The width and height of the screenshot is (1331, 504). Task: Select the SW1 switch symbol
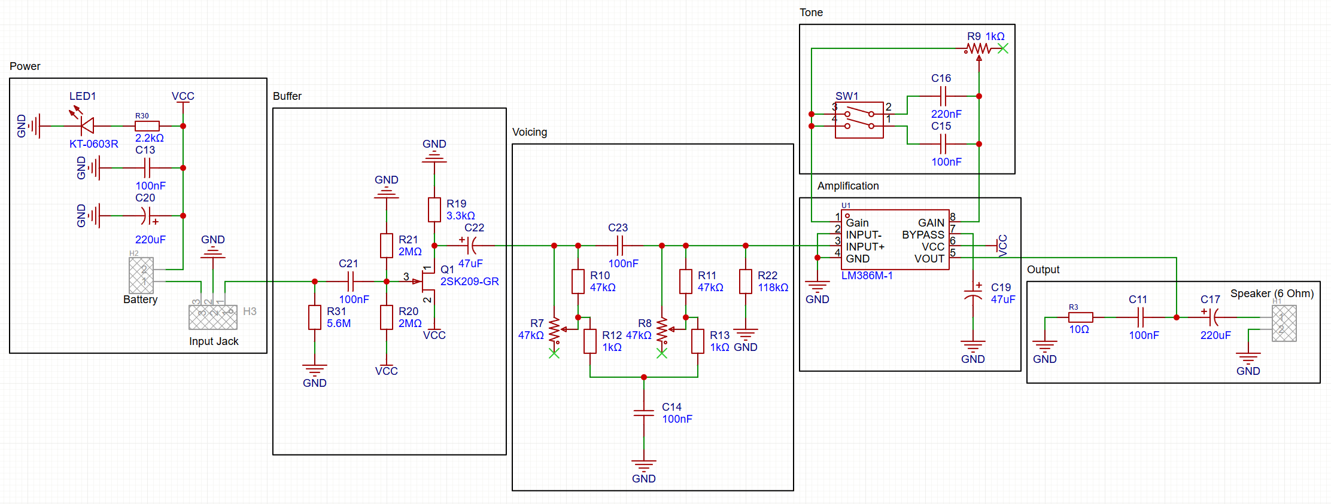(x=859, y=120)
